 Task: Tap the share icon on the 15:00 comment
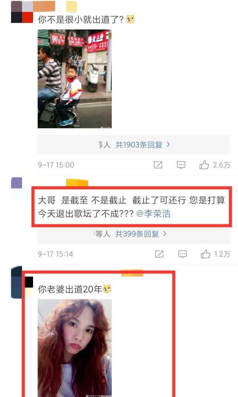point(158,165)
